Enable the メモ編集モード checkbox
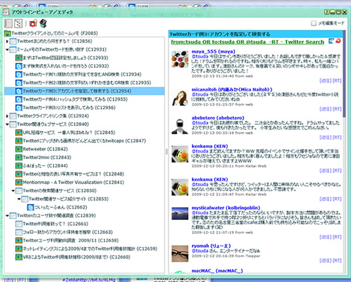The width and height of the screenshot is (351, 282). click(x=313, y=23)
